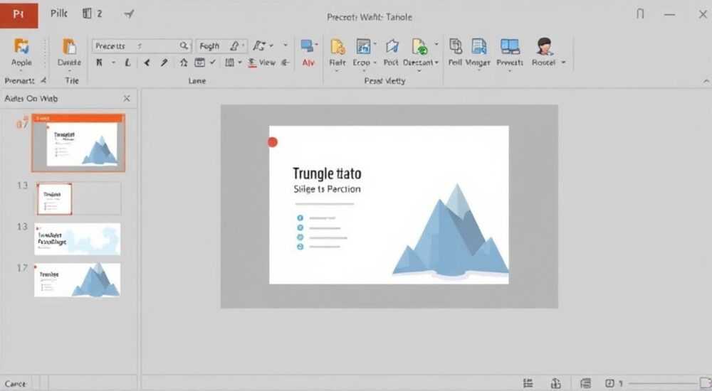Open the Fogth size dropdown
The width and height of the screenshot is (712, 391).
[x=244, y=45]
